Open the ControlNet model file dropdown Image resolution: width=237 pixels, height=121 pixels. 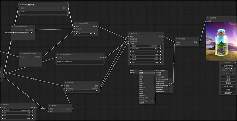(x=23, y=32)
